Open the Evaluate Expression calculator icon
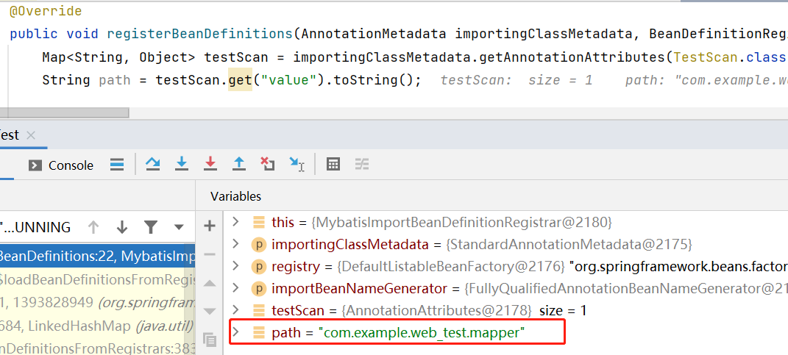This screenshot has height=355, width=788. [333, 165]
